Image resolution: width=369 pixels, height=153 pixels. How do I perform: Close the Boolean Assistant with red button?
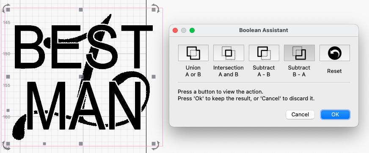click(175, 30)
